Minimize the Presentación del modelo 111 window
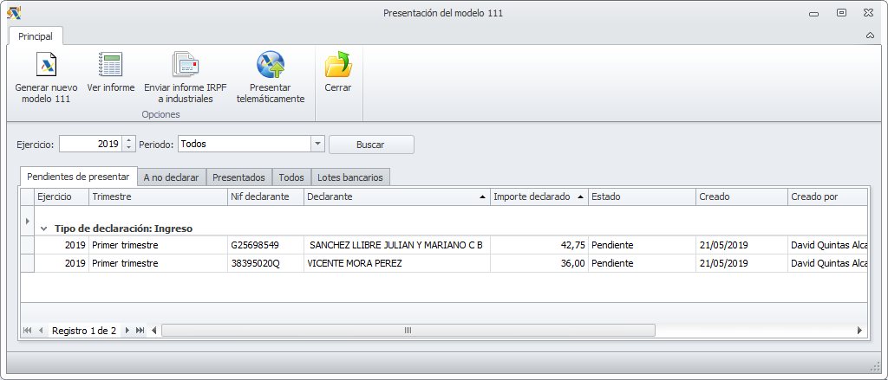The width and height of the screenshot is (888, 380). point(814,13)
